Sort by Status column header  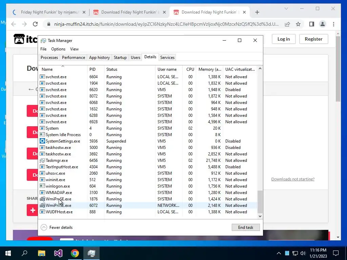[x=130, y=69]
